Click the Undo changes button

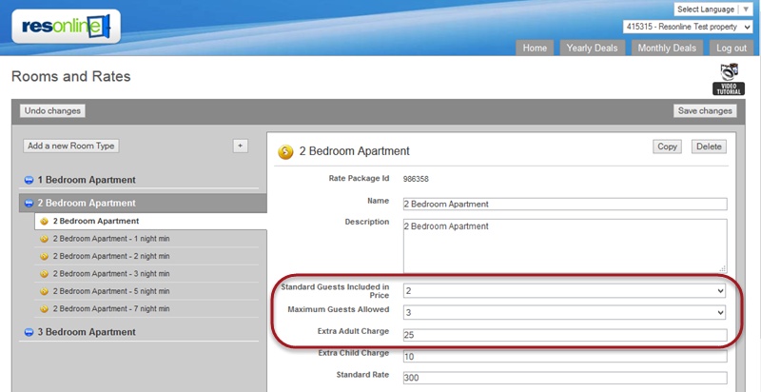(x=52, y=110)
